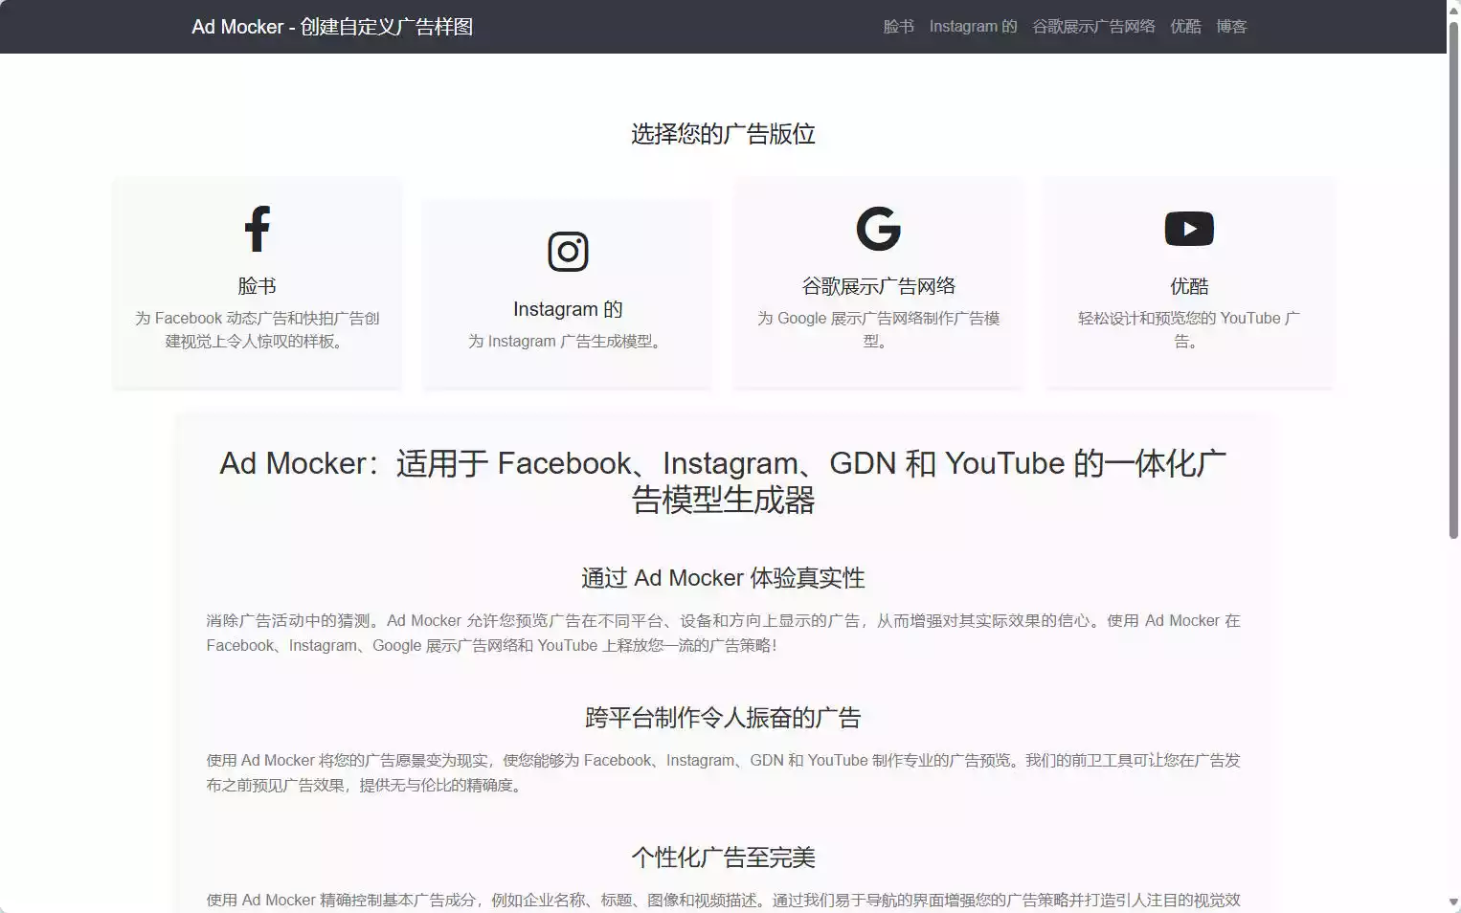Click the heading 个性化广告至完美
The height and width of the screenshot is (913, 1461).
click(723, 857)
